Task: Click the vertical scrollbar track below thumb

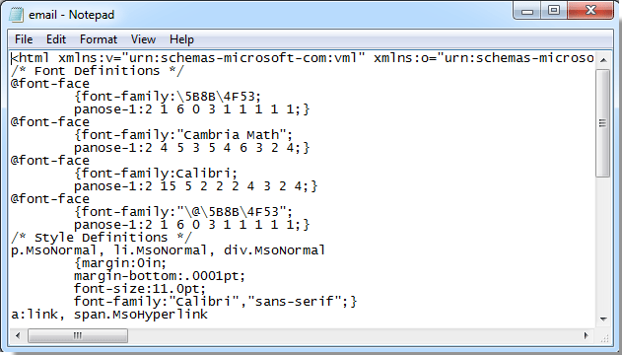Action: click(x=603, y=244)
